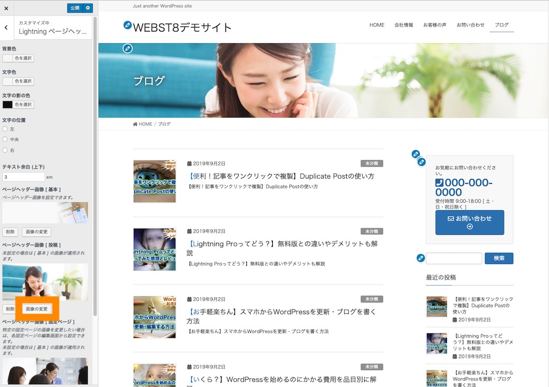Close the customizer with the X icon

coord(6,8)
